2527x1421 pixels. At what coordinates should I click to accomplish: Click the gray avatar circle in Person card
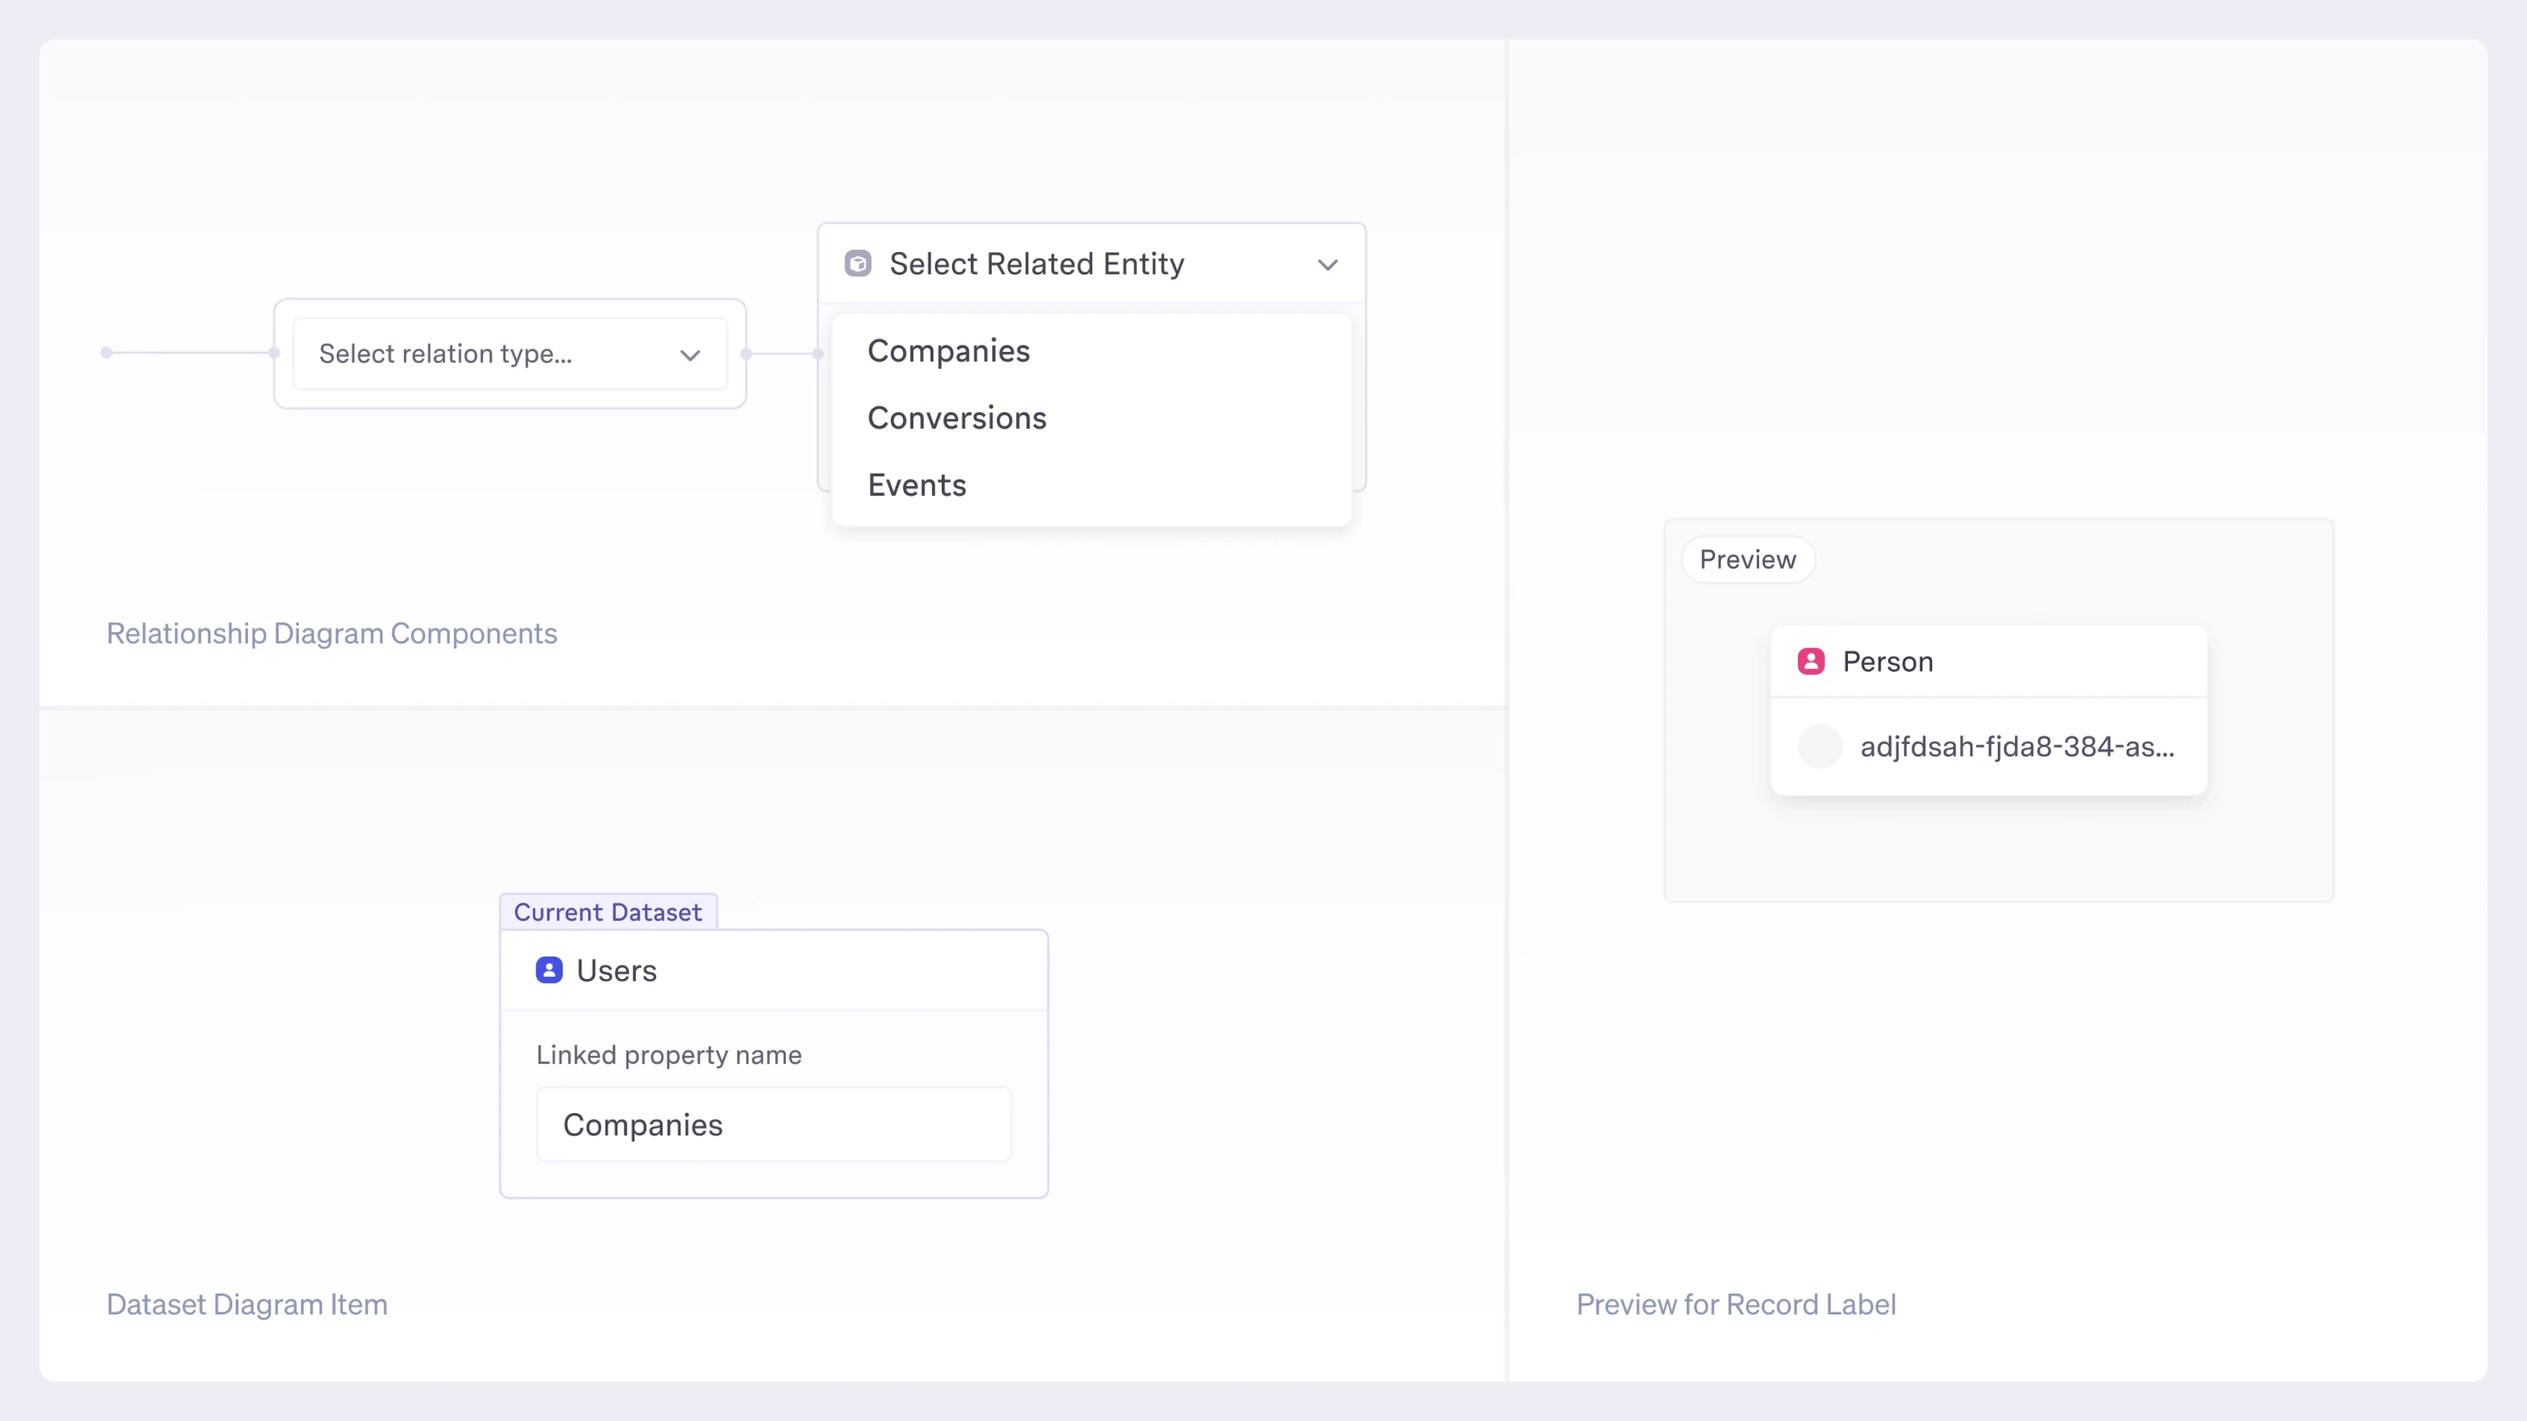tap(1820, 746)
